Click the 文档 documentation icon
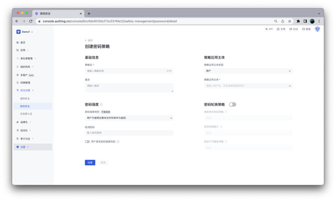Viewport: 336px width, 201px height. click(281, 29)
